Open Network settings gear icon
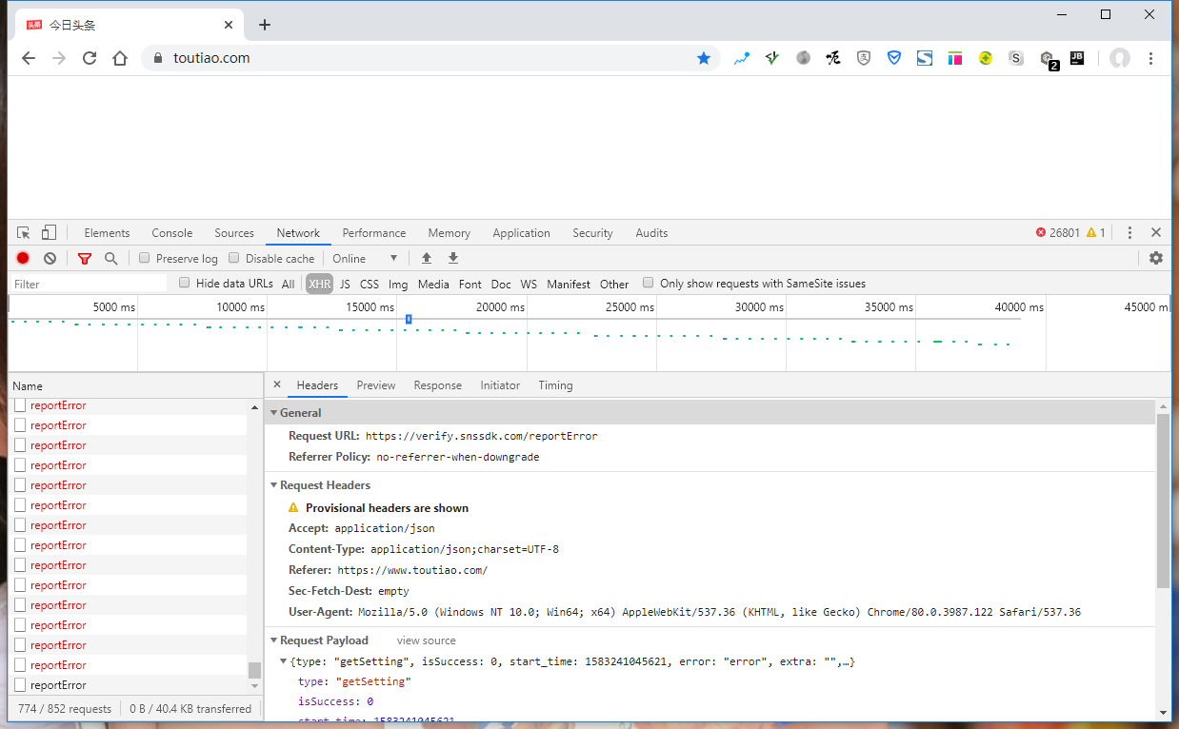 (x=1155, y=258)
